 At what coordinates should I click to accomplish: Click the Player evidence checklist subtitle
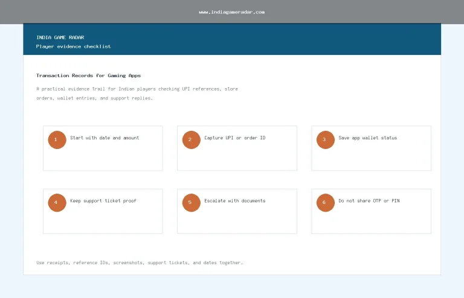coord(73,46)
